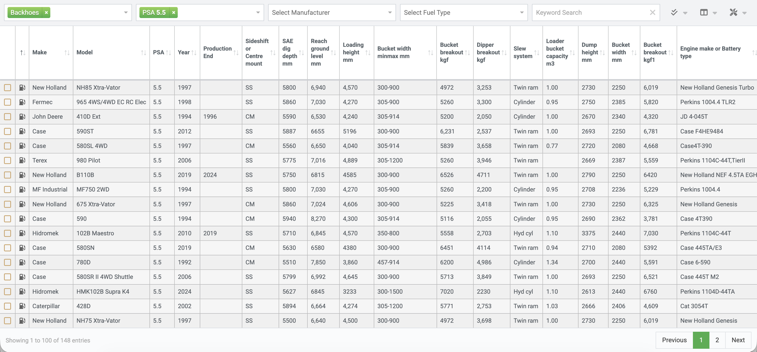The image size is (757, 352).
Task: Click fuel pump icon in Case 580SL 4WD row
Action: click(22, 146)
